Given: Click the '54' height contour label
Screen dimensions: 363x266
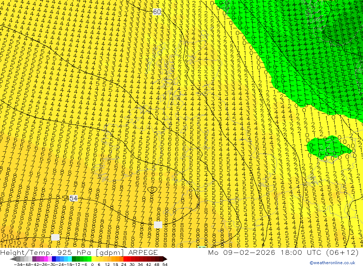Looking at the screenshot, I should (x=73, y=198).
